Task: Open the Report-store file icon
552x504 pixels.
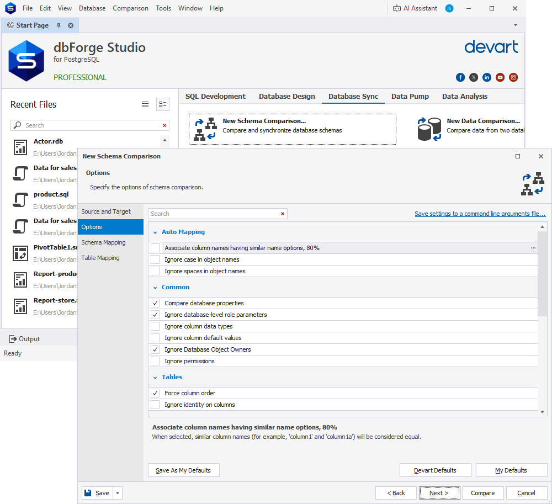Action: (x=20, y=306)
